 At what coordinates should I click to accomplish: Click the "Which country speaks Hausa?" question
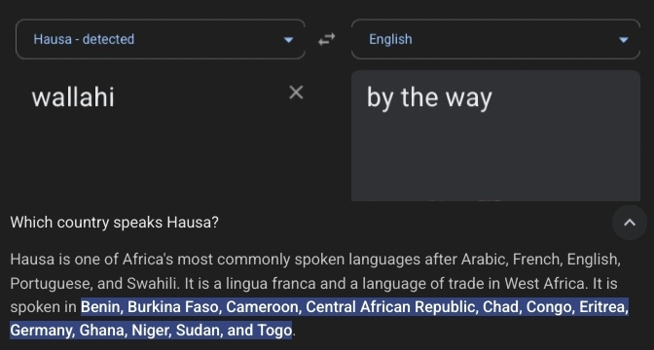coord(114,223)
